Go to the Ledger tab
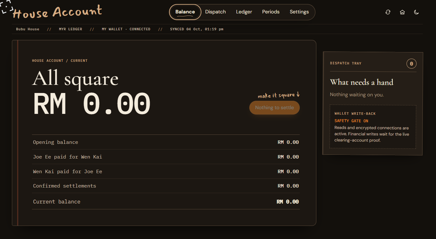Viewport: 436px width, 239px height. click(244, 12)
